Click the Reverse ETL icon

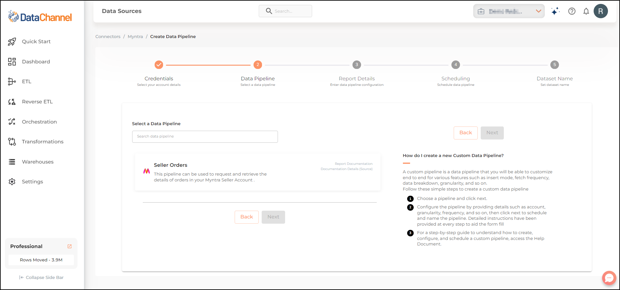click(x=12, y=102)
